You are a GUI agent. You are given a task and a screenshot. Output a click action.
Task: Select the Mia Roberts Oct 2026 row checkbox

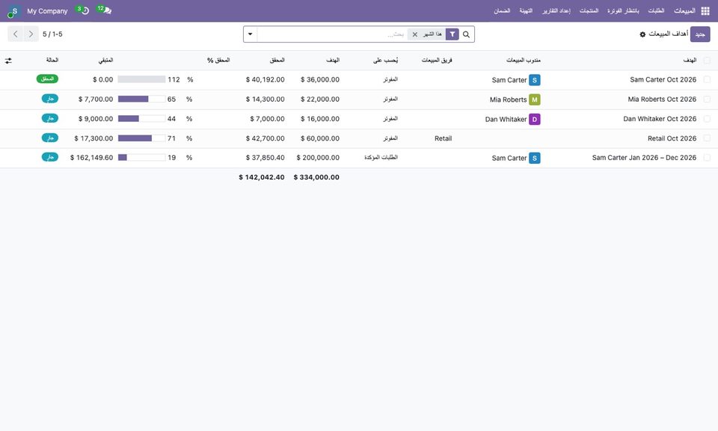[x=707, y=100]
